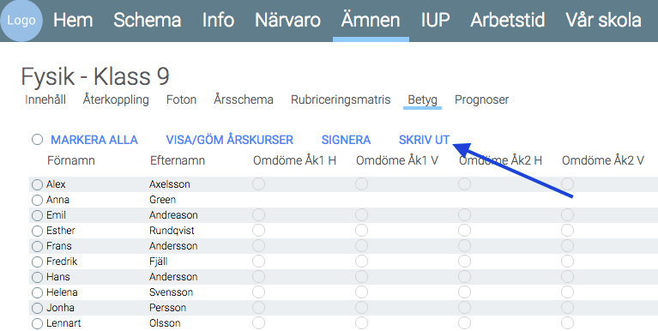The width and height of the screenshot is (658, 331).
Task: Click the round Logo icon
Action: [x=21, y=20]
